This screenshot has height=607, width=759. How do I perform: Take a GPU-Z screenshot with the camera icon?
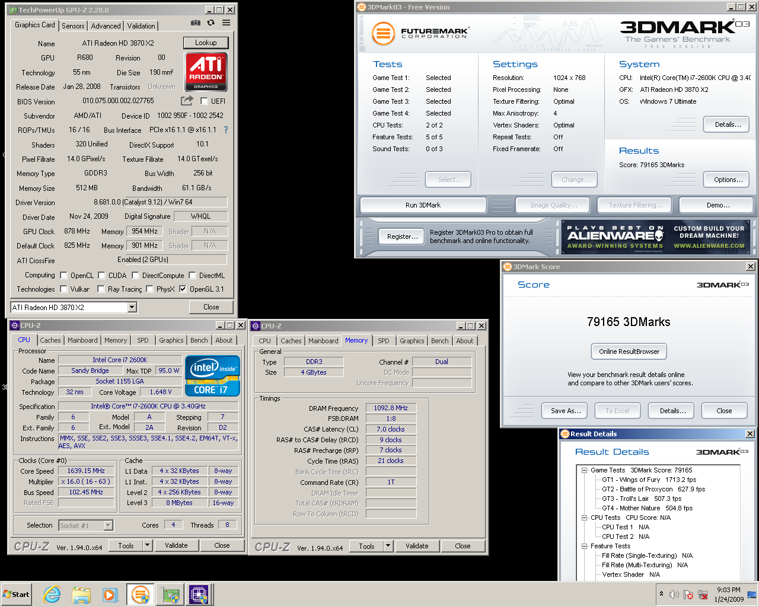[195, 23]
